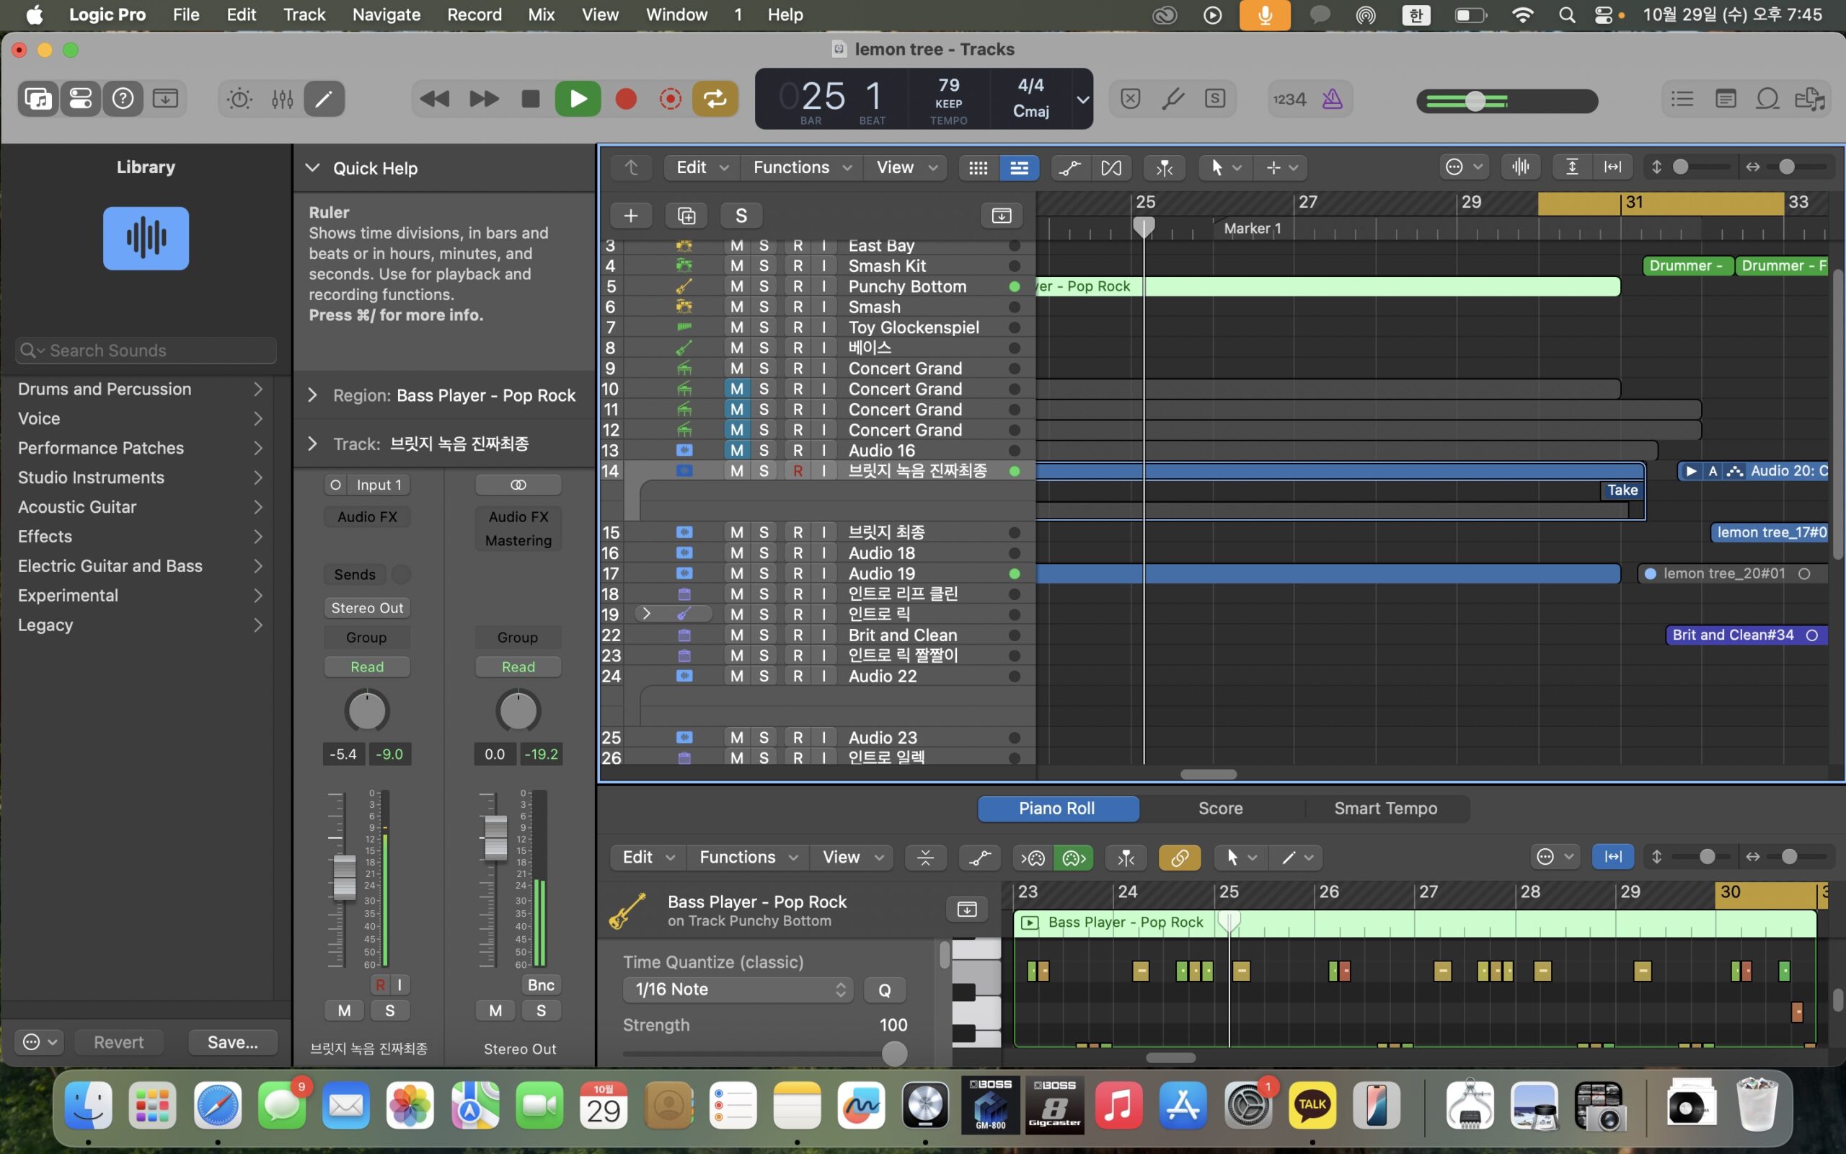This screenshot has width=1846, height=1154.
Task: Click the Go to Beginning rewind button
Action: coord(435,100)
